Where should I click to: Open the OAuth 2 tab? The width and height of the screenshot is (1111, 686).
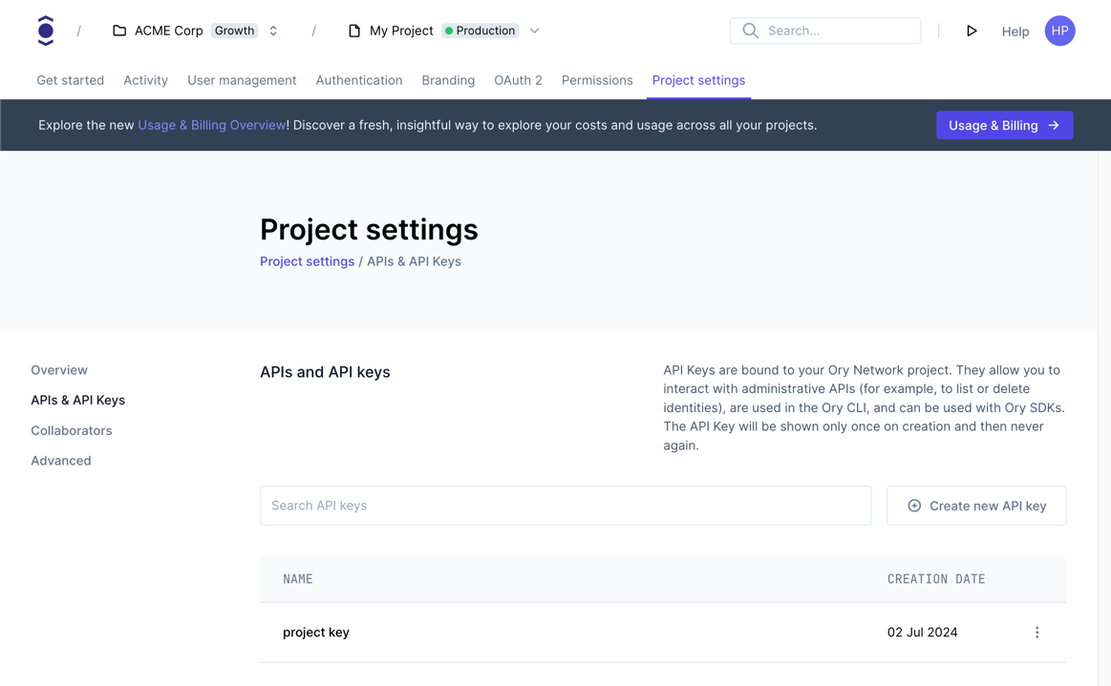click(518, 80)
